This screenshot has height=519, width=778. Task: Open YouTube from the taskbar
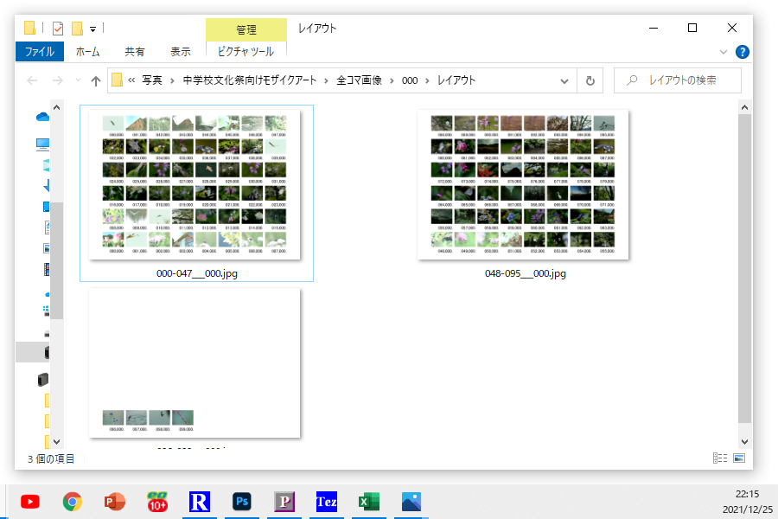coord(30,502)
